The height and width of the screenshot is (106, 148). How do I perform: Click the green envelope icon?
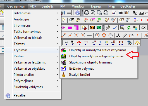point(99,28)
